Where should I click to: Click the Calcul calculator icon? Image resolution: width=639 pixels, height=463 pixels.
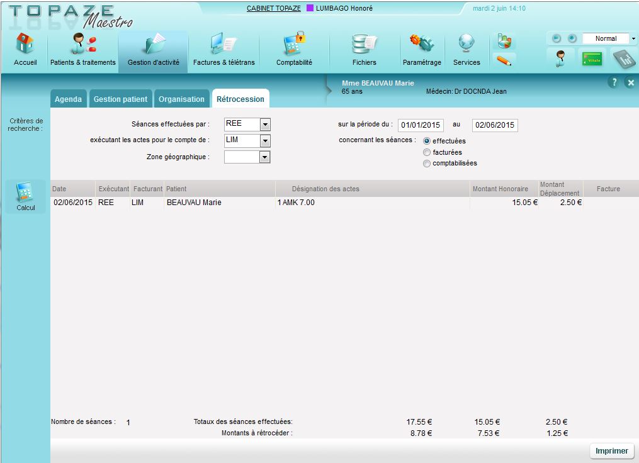click(x=25, y=196)
